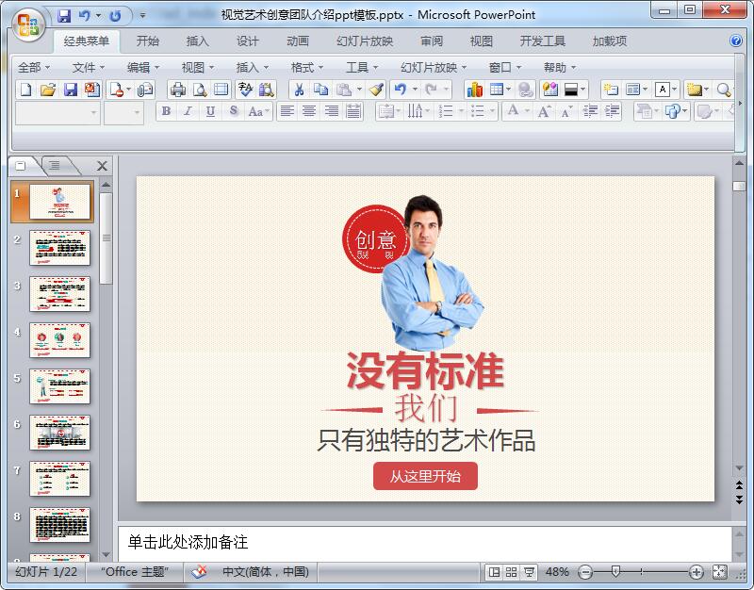Click the Print Preview icon
Viewport: 754px width, 590px height.
[x=200, y=90]
